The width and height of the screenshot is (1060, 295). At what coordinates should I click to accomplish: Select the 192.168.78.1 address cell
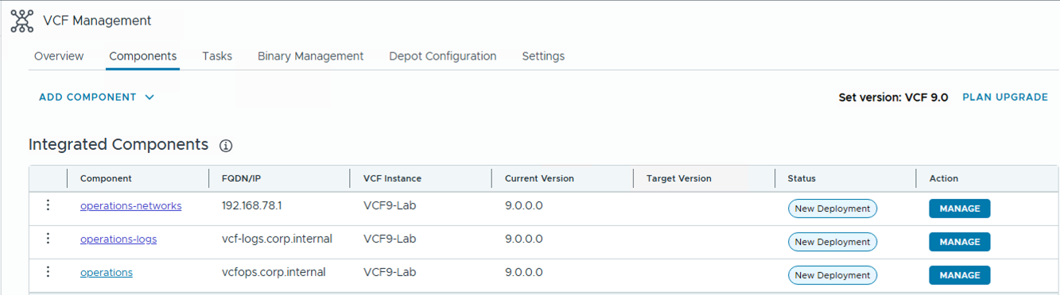tap(252, 205)
